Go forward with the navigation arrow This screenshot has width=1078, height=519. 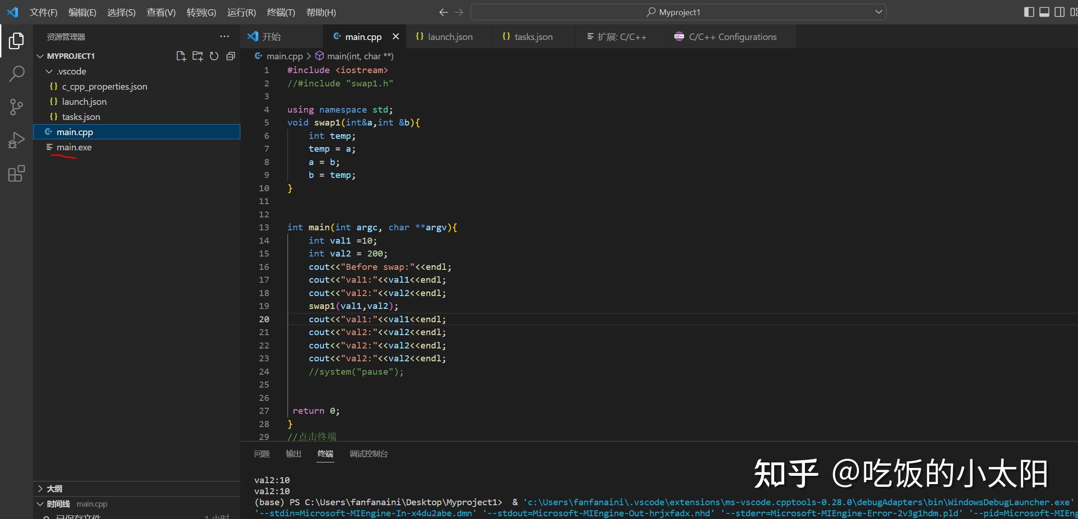[459, 12]
